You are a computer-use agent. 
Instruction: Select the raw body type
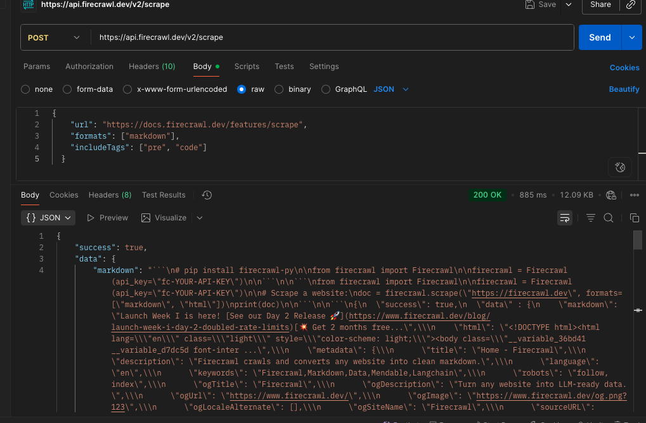(x=242, y=89)
